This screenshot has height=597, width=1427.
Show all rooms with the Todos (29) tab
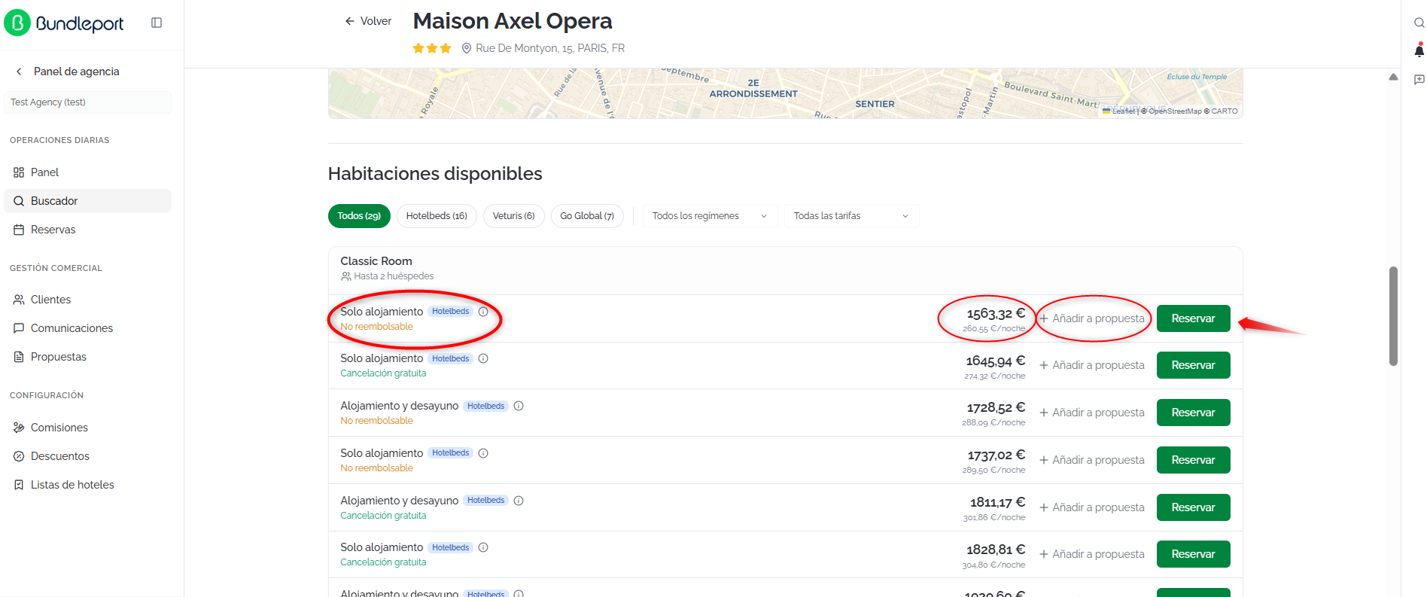pos(359,216)
